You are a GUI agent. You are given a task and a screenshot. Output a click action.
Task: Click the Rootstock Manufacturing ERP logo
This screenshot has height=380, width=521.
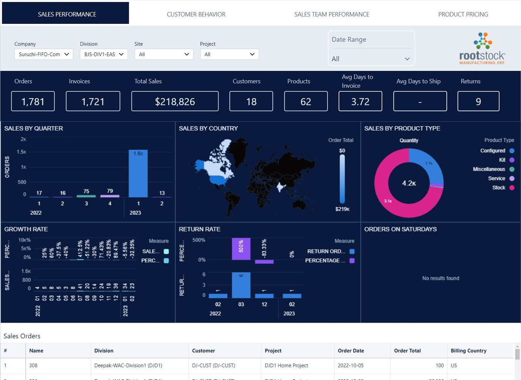[482, 49]
